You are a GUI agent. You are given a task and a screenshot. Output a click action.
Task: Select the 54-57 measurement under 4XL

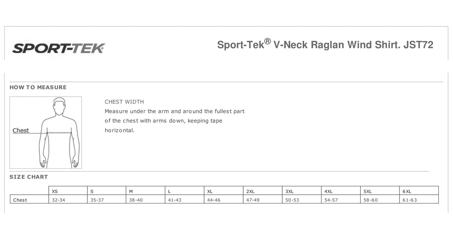[x=331, y=200]
